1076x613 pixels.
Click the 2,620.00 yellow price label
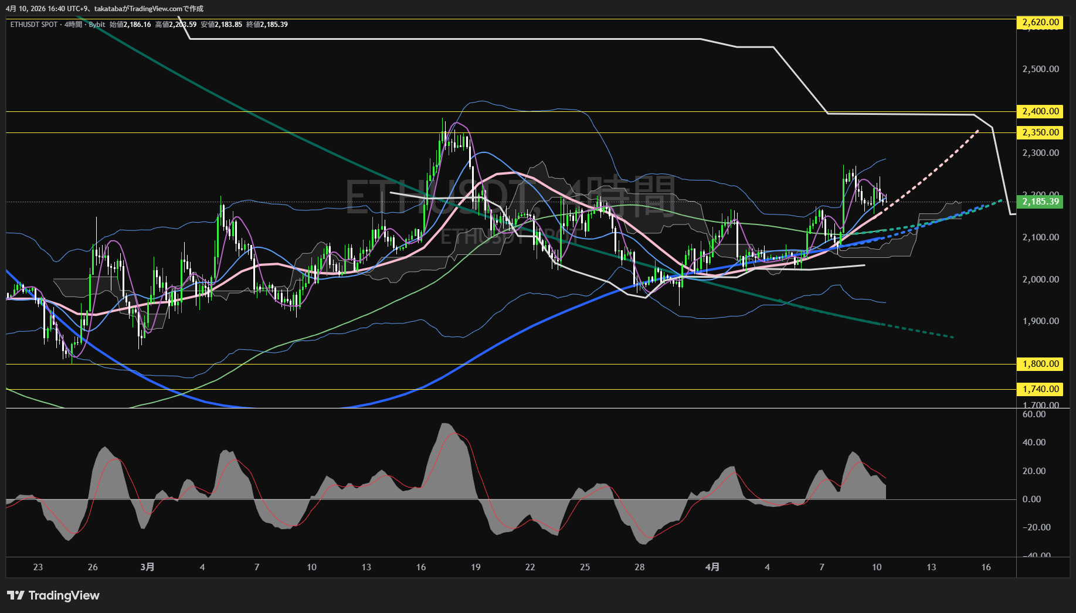pos(1040,23)
